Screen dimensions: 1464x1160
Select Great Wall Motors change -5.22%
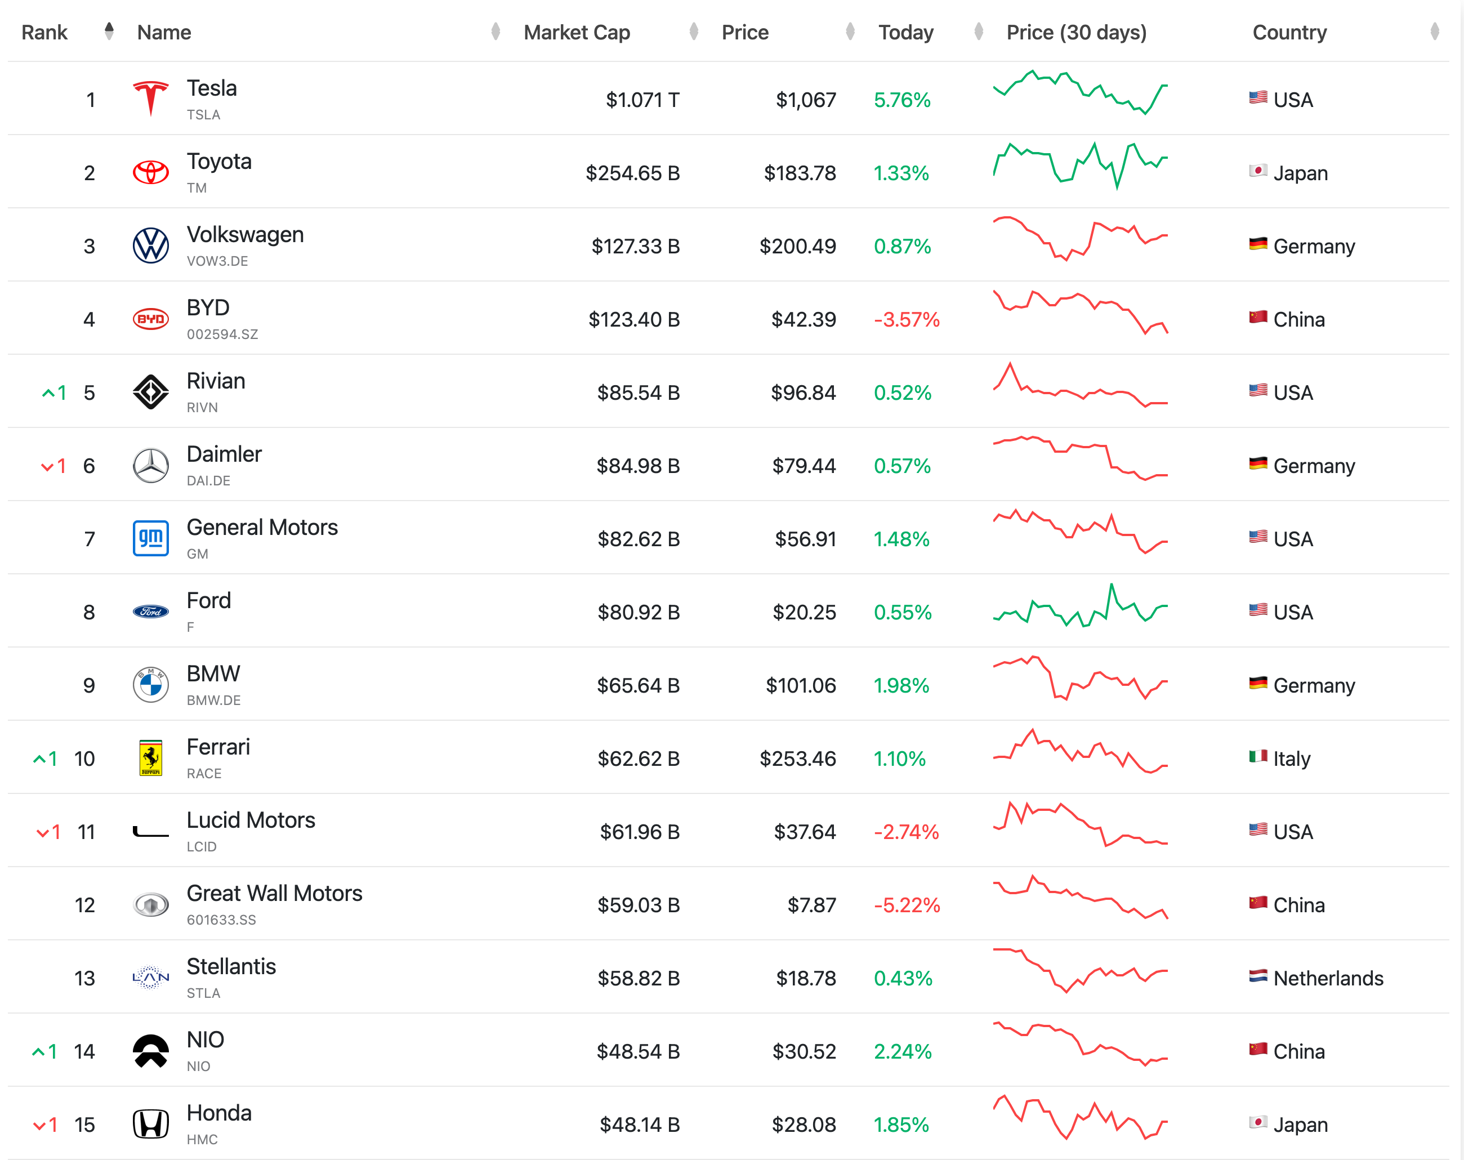click(907, 905)
